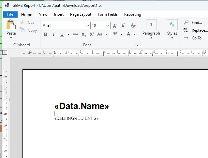Expand underline style dropdown arrow
This screenshot has width=208, height=158.
pos(68,34)
